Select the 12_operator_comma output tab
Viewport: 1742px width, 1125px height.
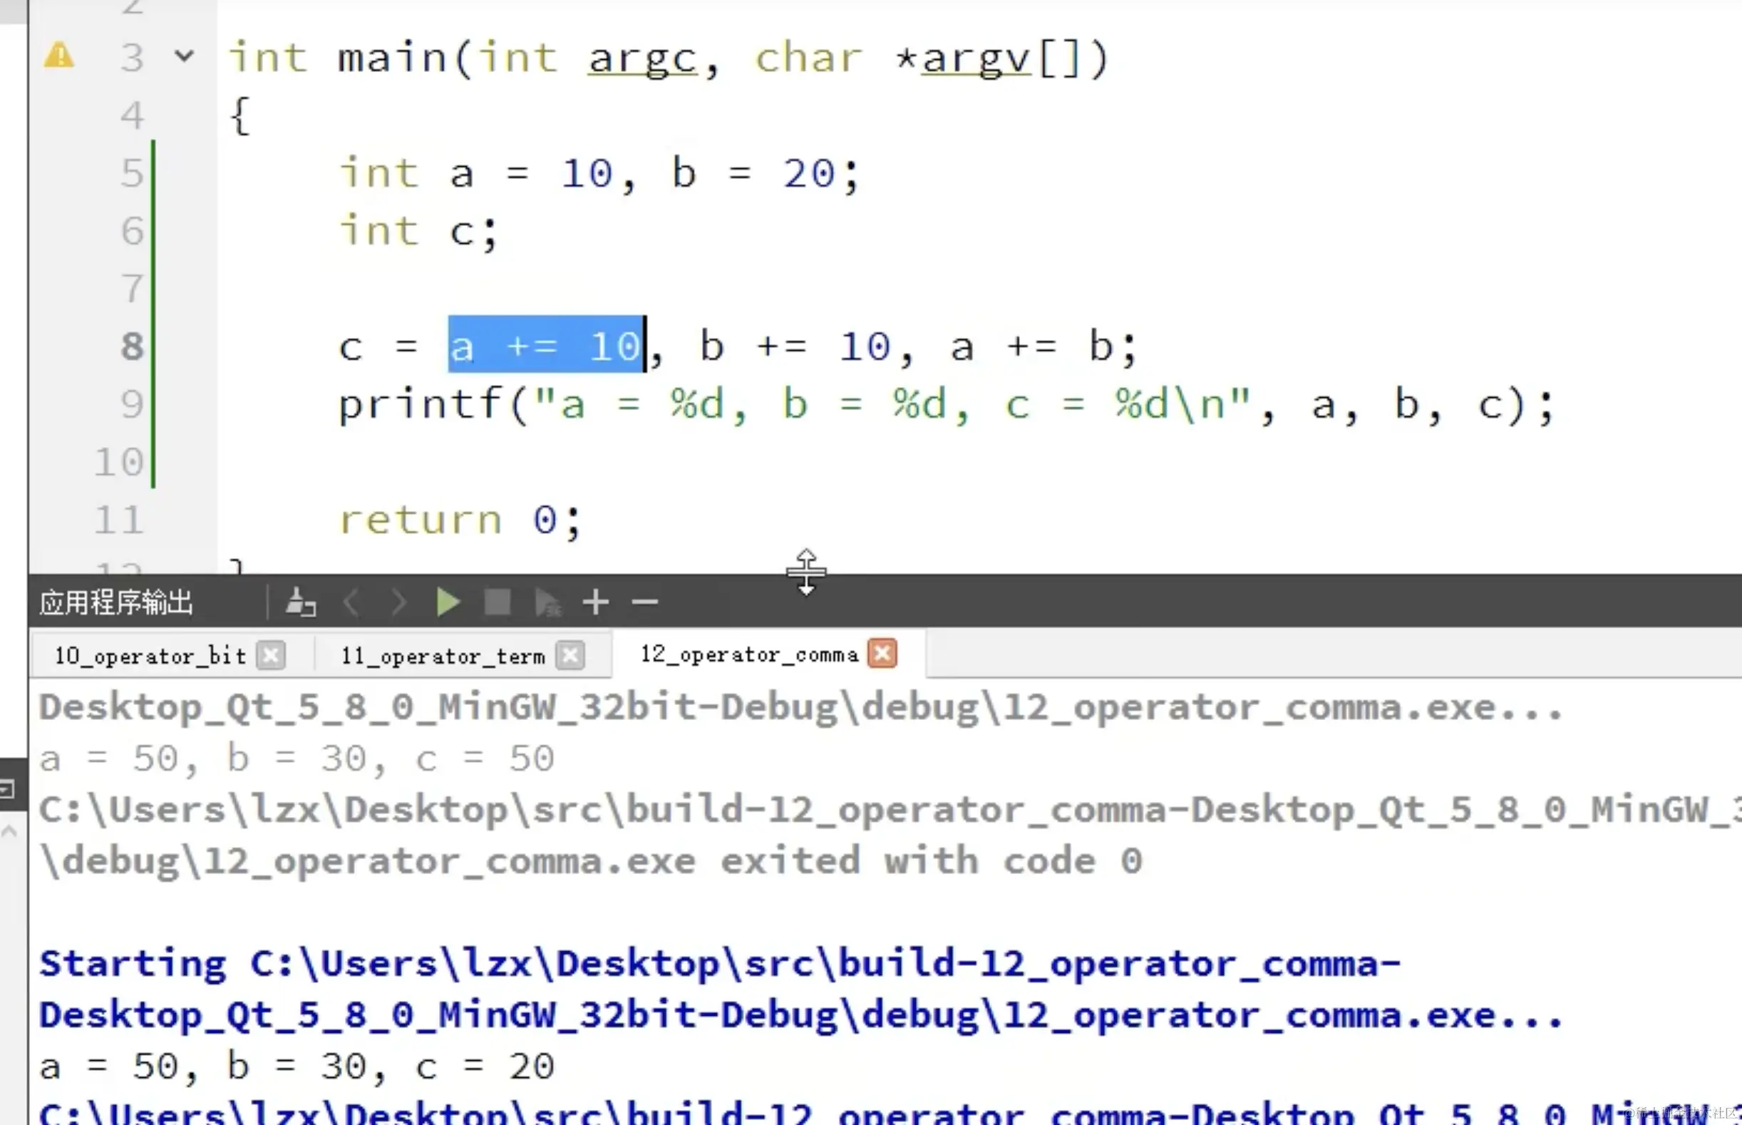point(748,654)
